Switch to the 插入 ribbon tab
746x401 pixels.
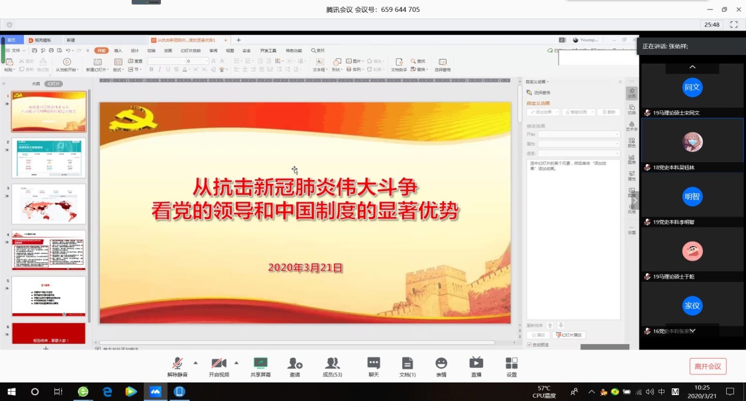(x=118, y=50)
